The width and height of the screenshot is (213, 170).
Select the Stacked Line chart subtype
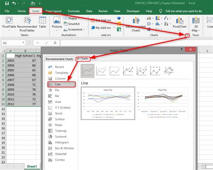click(101, 71)
